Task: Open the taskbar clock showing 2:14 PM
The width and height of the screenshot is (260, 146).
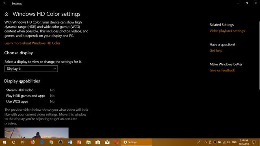Action: pos(244,142)
